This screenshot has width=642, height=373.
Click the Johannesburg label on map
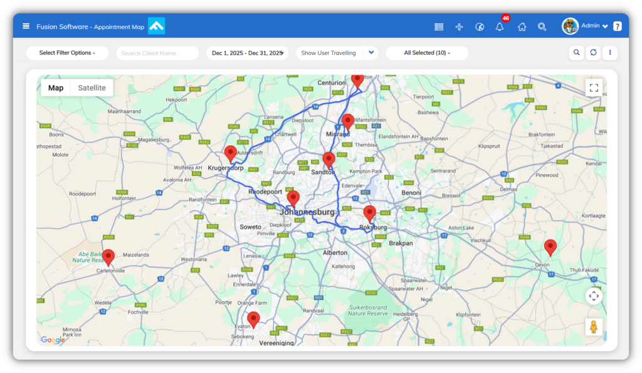tap(307, 212)
